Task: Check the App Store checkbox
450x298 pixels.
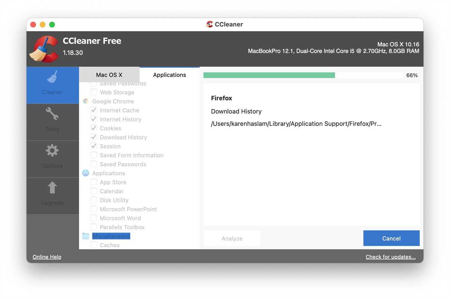Action: (x=94, y=182)
